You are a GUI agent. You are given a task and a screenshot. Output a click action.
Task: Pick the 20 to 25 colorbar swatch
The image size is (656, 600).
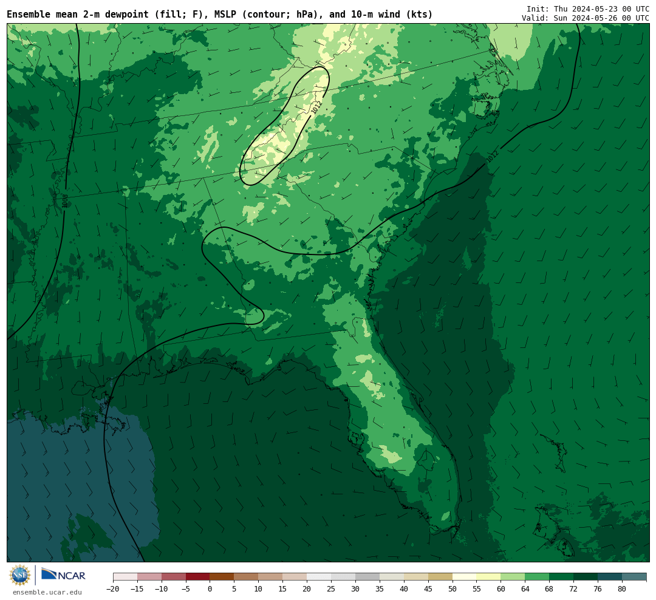pyautogui.click(x=319, y=577)
